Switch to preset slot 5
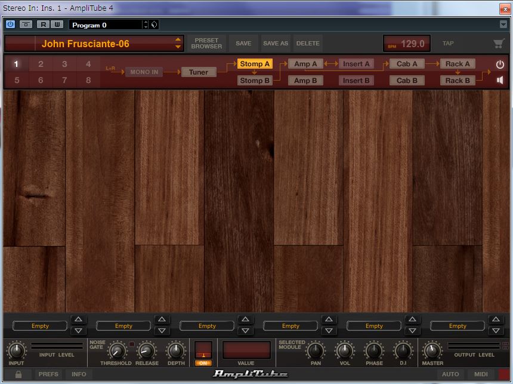The width and height of the screenshot is (513, 384). [16, 80]
